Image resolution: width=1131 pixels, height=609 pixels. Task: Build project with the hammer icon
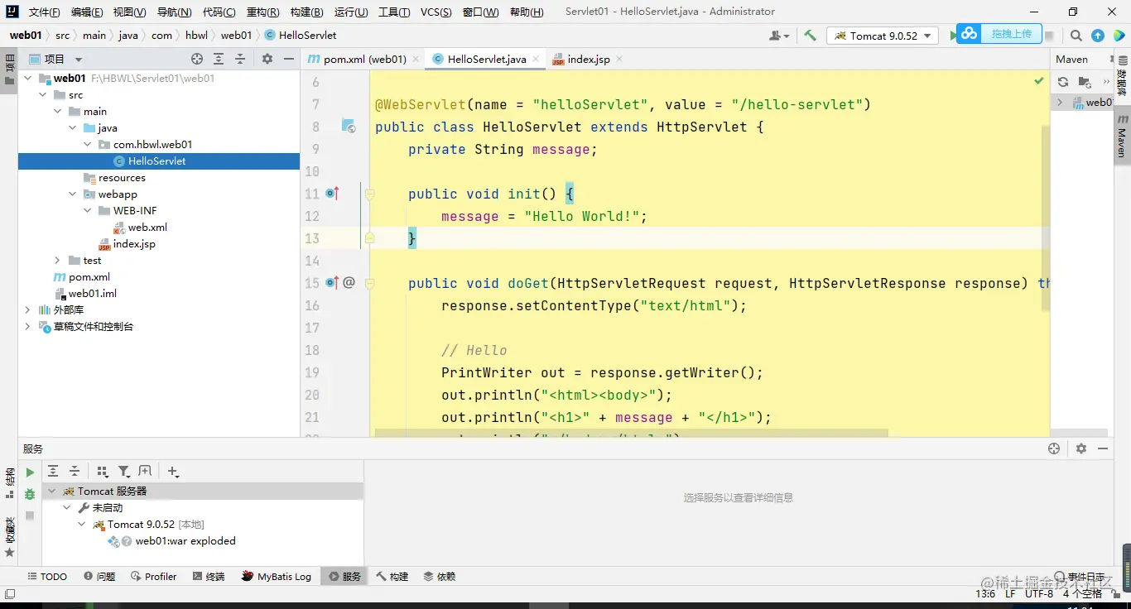[810, 36]
